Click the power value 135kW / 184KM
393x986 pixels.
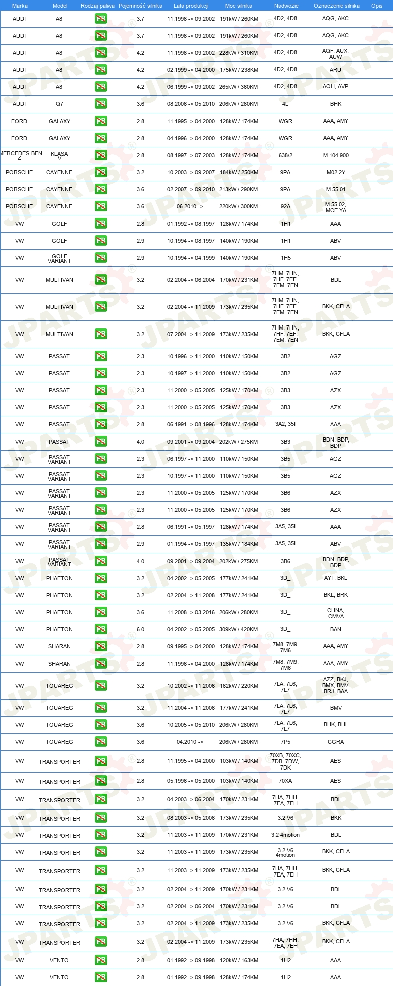click(x=239, y=544)
